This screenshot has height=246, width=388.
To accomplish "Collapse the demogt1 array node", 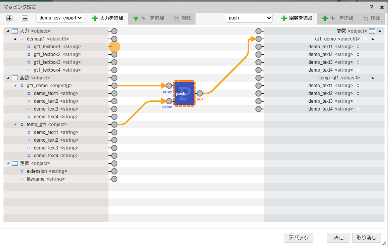I will coord(15,39).
